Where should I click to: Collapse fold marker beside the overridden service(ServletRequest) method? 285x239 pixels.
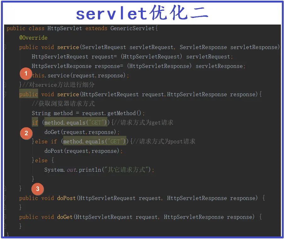pos(5,47)
